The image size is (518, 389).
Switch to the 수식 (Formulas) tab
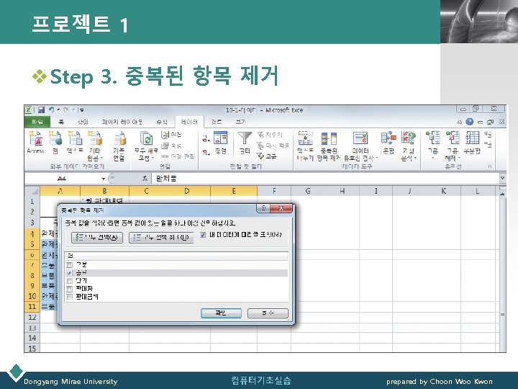click(x=162, y=122)
